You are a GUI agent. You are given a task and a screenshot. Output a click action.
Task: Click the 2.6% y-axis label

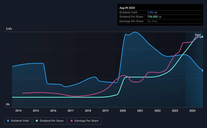click(9, 29)
